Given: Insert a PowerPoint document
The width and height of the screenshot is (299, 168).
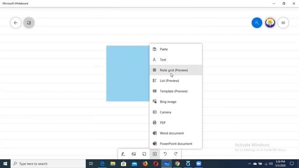Looking at the screenshot, I should (176, 143).
